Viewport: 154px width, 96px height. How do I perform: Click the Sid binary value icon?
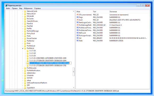78,38
